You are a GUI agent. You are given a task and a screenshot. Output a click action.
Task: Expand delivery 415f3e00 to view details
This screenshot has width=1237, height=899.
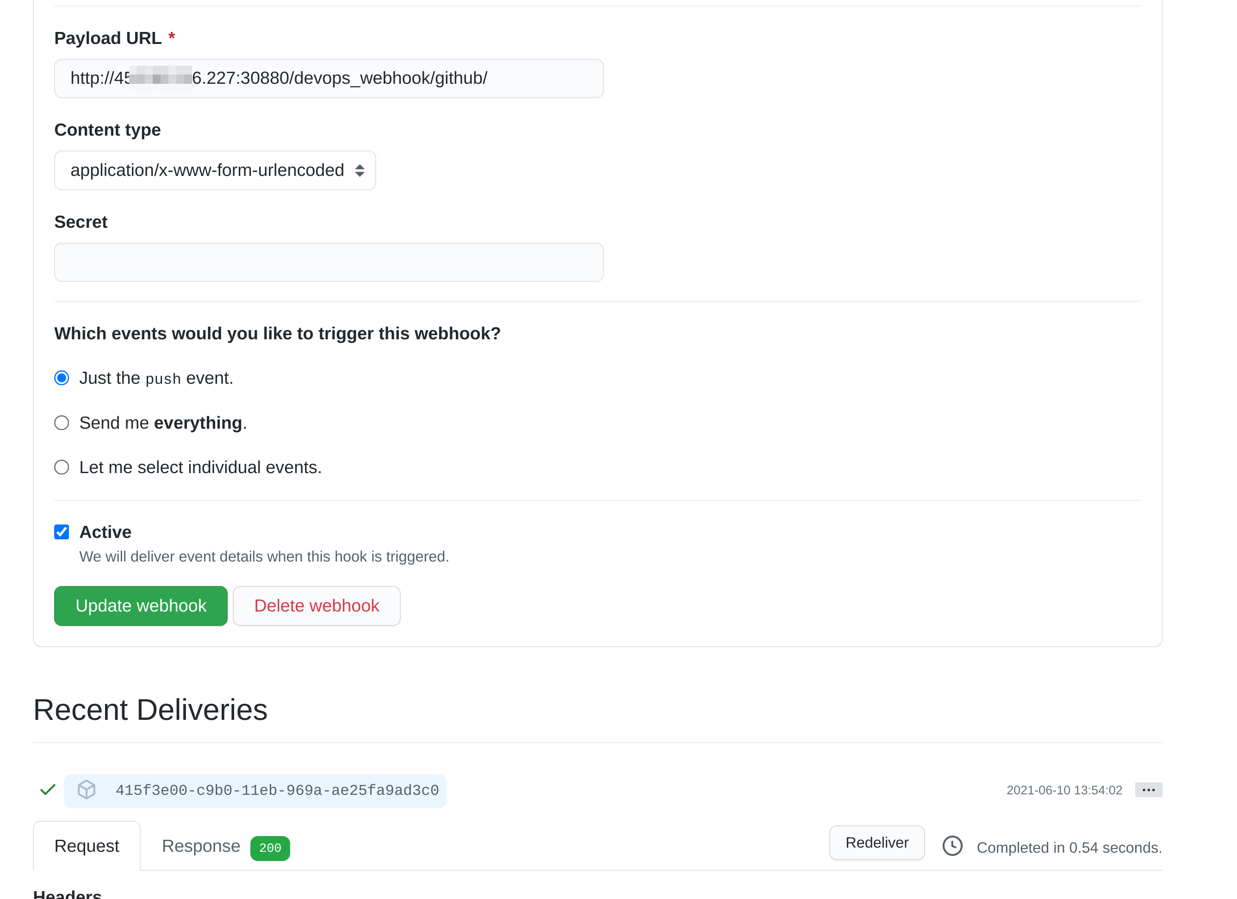pyautogui.click(x=277, y=789)
